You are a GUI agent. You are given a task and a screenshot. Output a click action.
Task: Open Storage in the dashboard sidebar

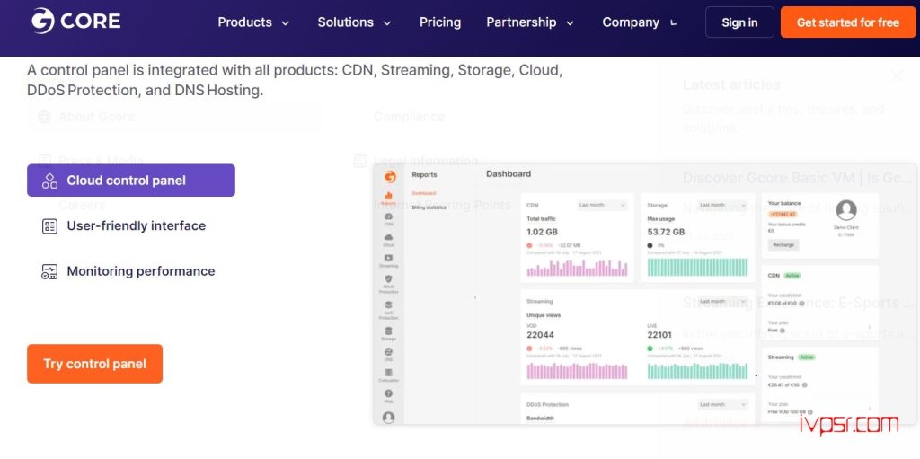388,333
